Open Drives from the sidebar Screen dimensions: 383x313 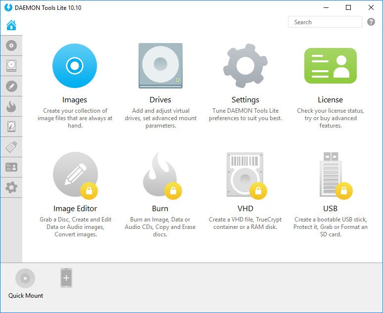[11, 66]
